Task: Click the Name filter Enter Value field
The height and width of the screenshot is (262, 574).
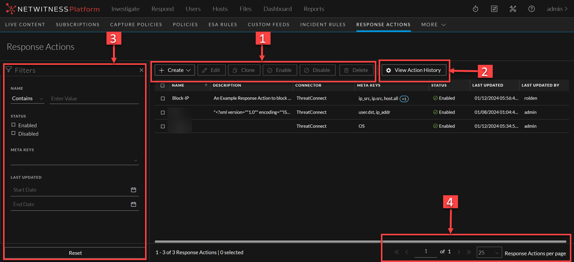Action: coord(94,99)
